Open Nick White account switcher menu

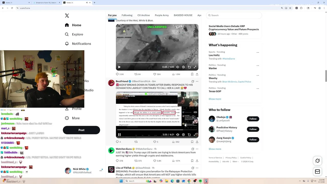(x=101, y=170)
